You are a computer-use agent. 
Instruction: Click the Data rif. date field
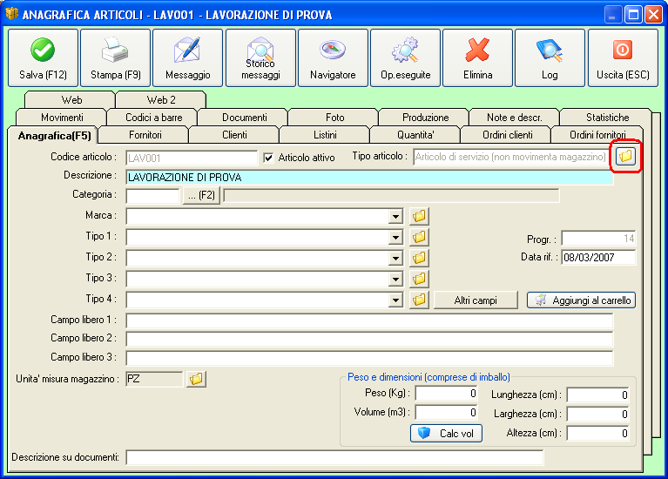[598, 258]
